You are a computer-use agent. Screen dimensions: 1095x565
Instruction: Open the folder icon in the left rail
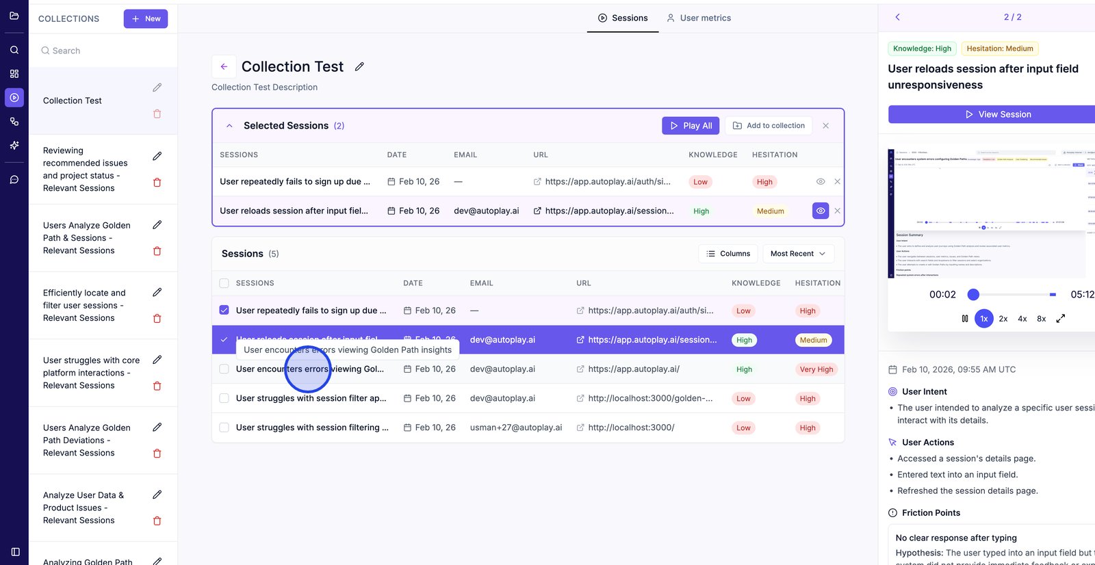click(x=14, y=16)
